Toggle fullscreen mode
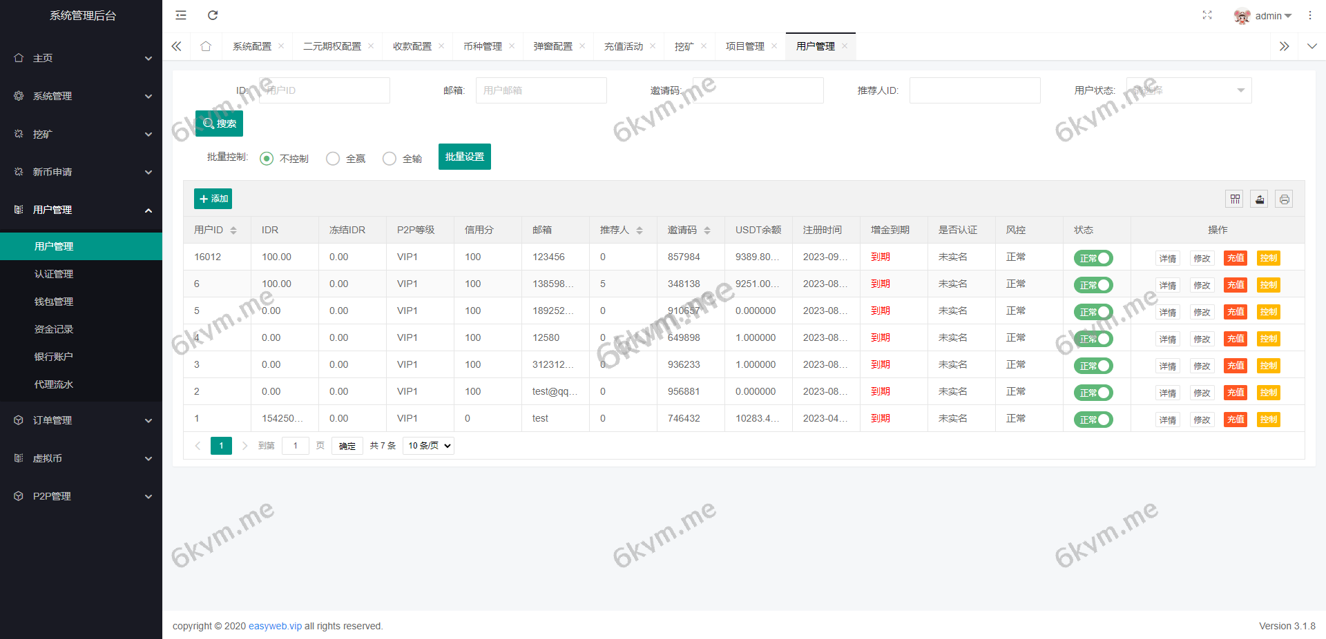This screenshot has width=1326, height=639. 1207,15
